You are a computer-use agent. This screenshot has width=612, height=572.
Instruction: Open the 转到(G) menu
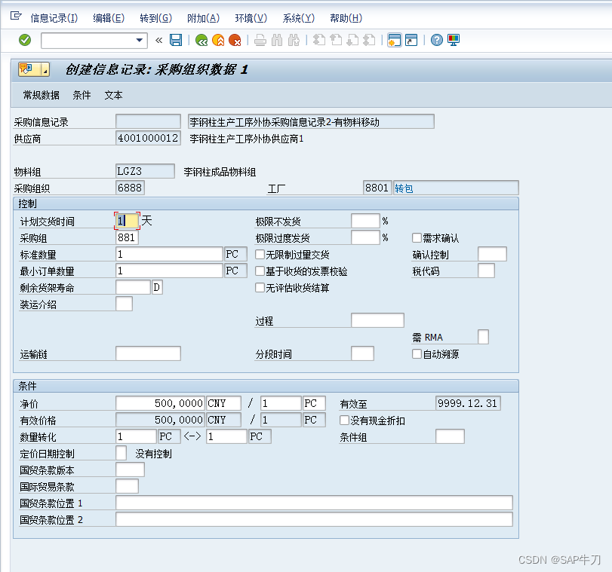pyautogui.click(x=155, y=18)
